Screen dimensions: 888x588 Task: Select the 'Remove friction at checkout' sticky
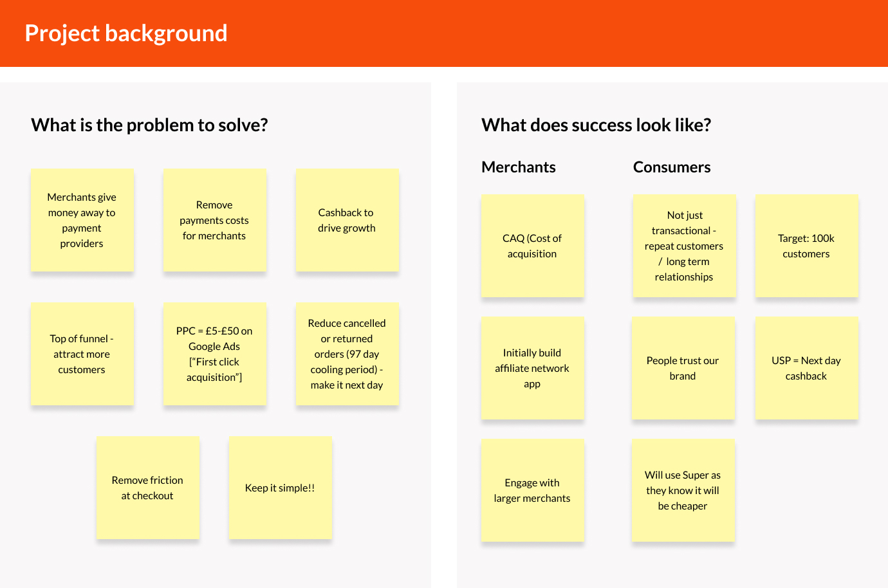coord(147,488)
